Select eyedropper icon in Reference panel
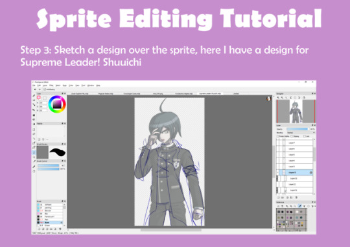 [x=300, y=206]
